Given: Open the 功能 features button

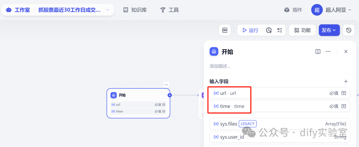Looking at the screenshot, I should pyautogui.click(x=302, y=30).
